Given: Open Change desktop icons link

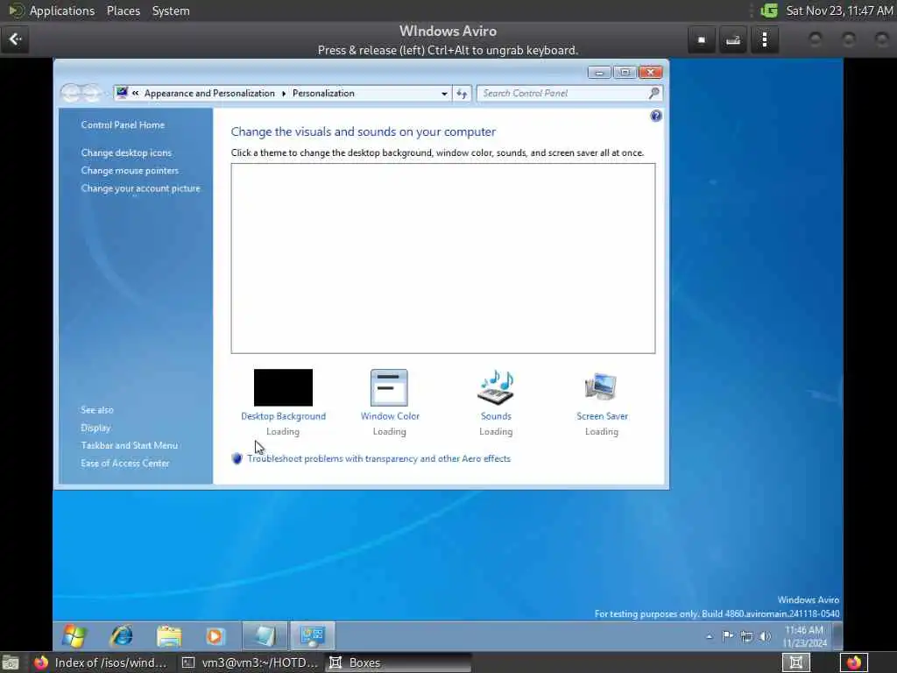Looking at the screenshot, I should pos(126,152).
